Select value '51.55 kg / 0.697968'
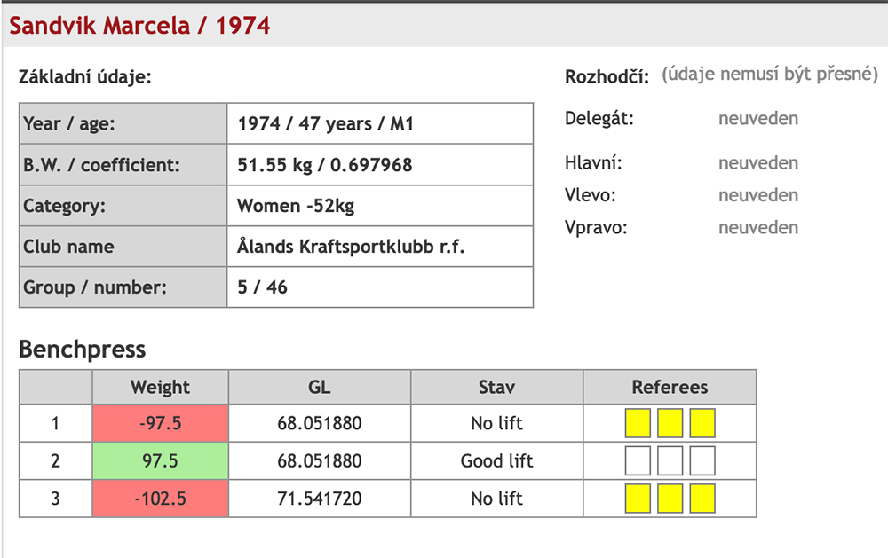The width and height of the screenshot is (888, 558). [x=324, y=165]
